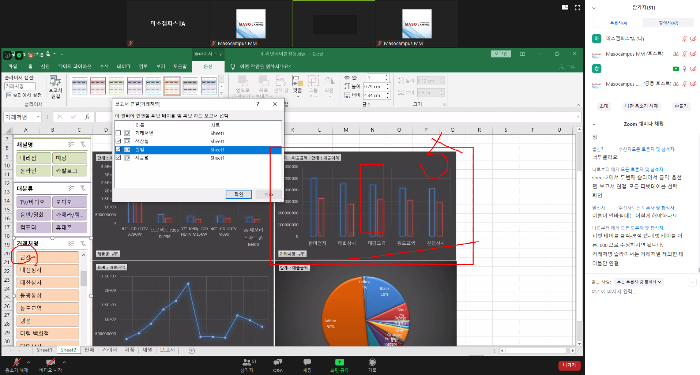Open the 판매 sheet tab

pyautogui.click(x=89, y=350)
